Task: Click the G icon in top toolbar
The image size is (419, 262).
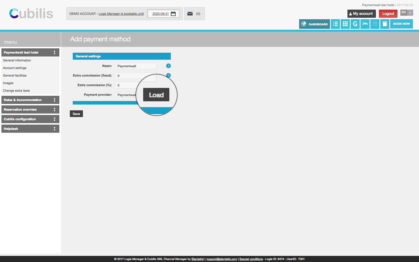Action: tap(355, 24)
